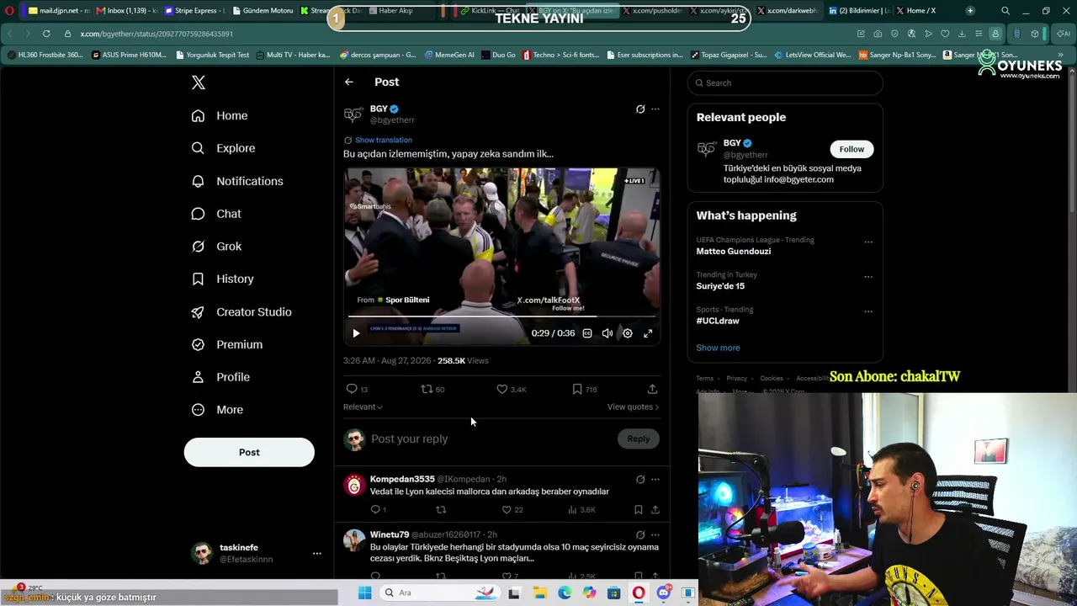The height and width of the screenshot is (606, 1077).
Task: Open more options on Winetu79's reply
Action: [655, 534]
